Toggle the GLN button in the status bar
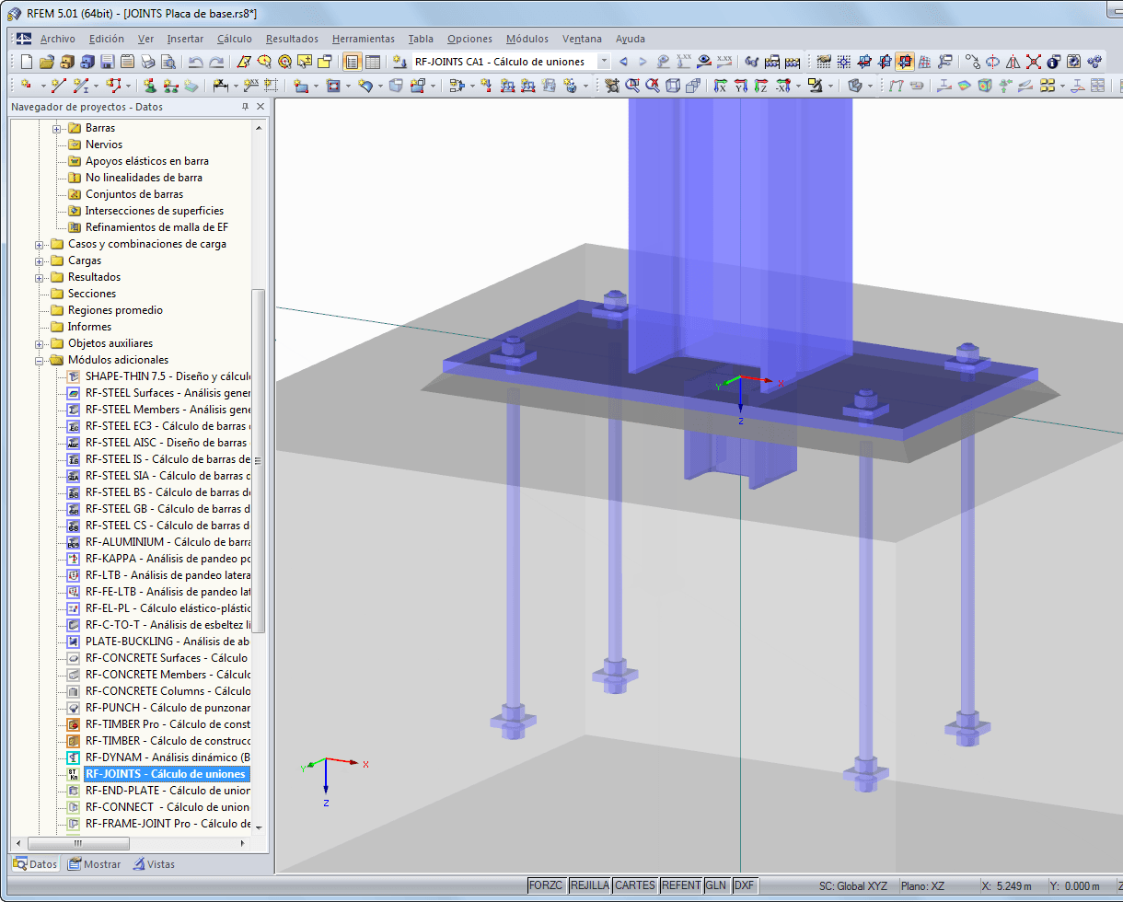1123x902 pixels. click(x=717, y=885)
